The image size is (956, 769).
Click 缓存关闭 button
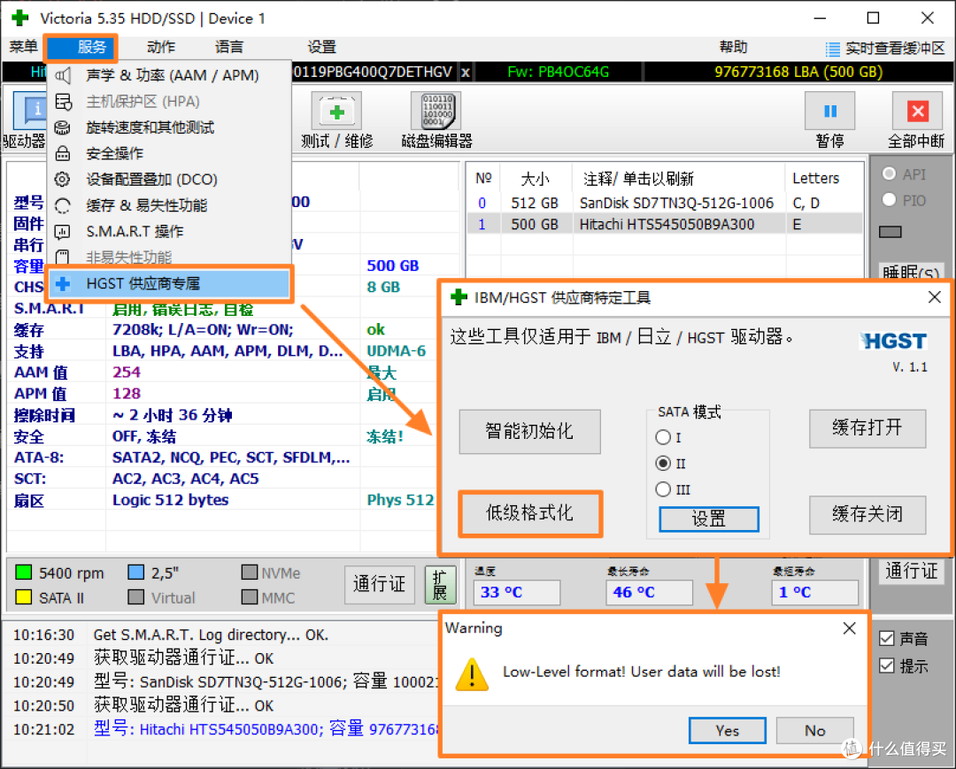(x=867, y=514)
